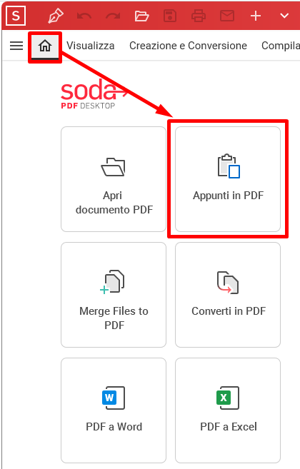Viewport: 300px width, 469px height.
Task: Open the Merge Files to PDF tile
Action: click(114, 295)
